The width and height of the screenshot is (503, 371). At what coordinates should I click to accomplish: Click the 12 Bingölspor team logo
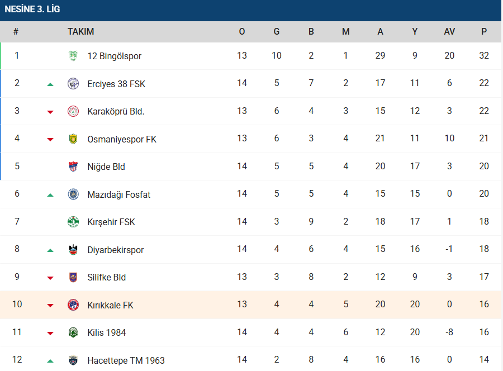tap(73, 56)
